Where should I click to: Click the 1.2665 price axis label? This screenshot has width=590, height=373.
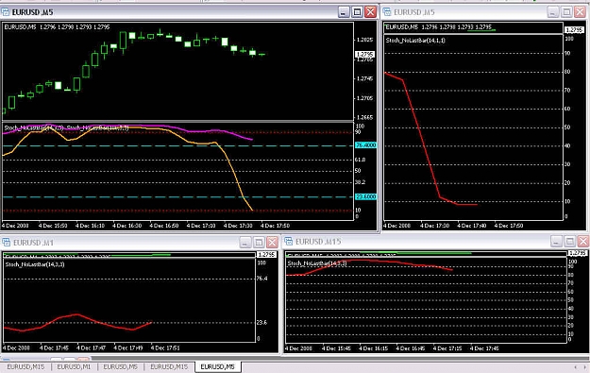tap(365, 117)
